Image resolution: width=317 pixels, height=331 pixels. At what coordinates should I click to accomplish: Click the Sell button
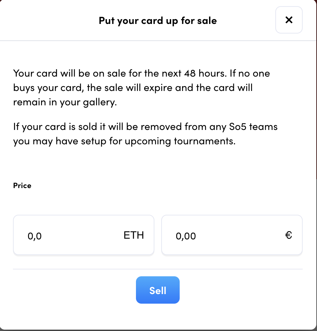tap(158, 290)
